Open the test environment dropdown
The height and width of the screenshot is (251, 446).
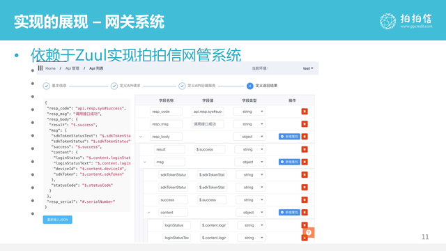coord(308,68)
